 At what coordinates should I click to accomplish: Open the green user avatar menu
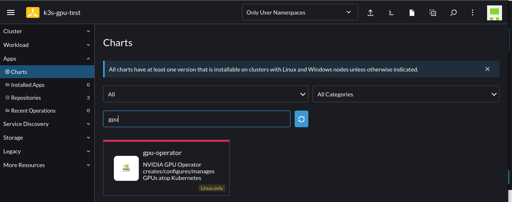coord(494,13)
